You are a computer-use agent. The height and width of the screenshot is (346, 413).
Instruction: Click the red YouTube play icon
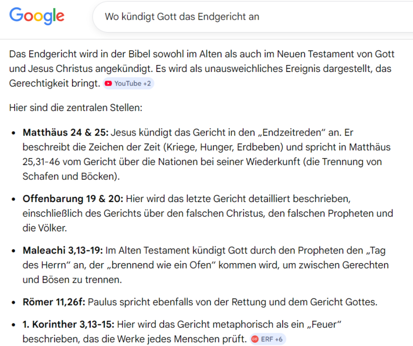pyautogui.click(x=108, y=83)
